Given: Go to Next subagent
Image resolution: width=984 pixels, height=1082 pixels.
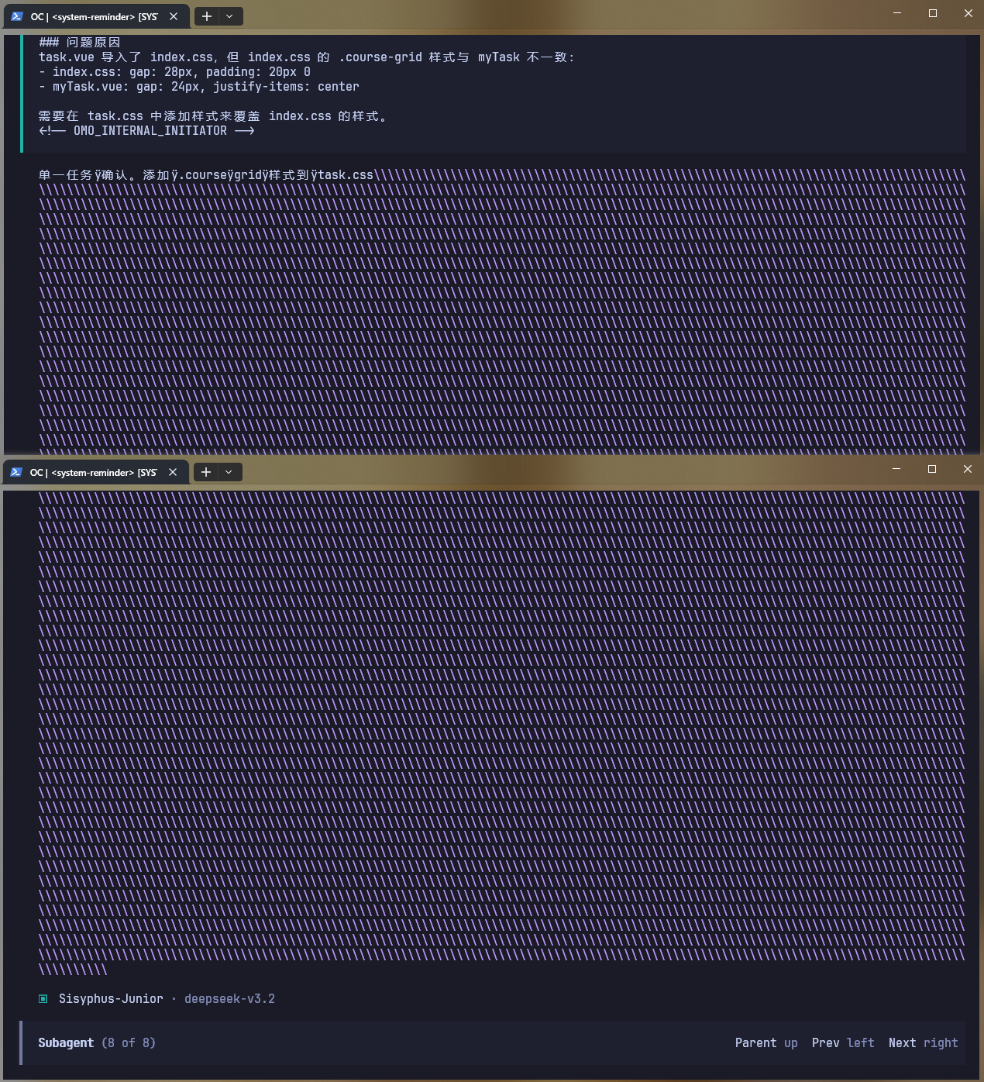Looking at the screenshot, I should tap(923, 1043).
